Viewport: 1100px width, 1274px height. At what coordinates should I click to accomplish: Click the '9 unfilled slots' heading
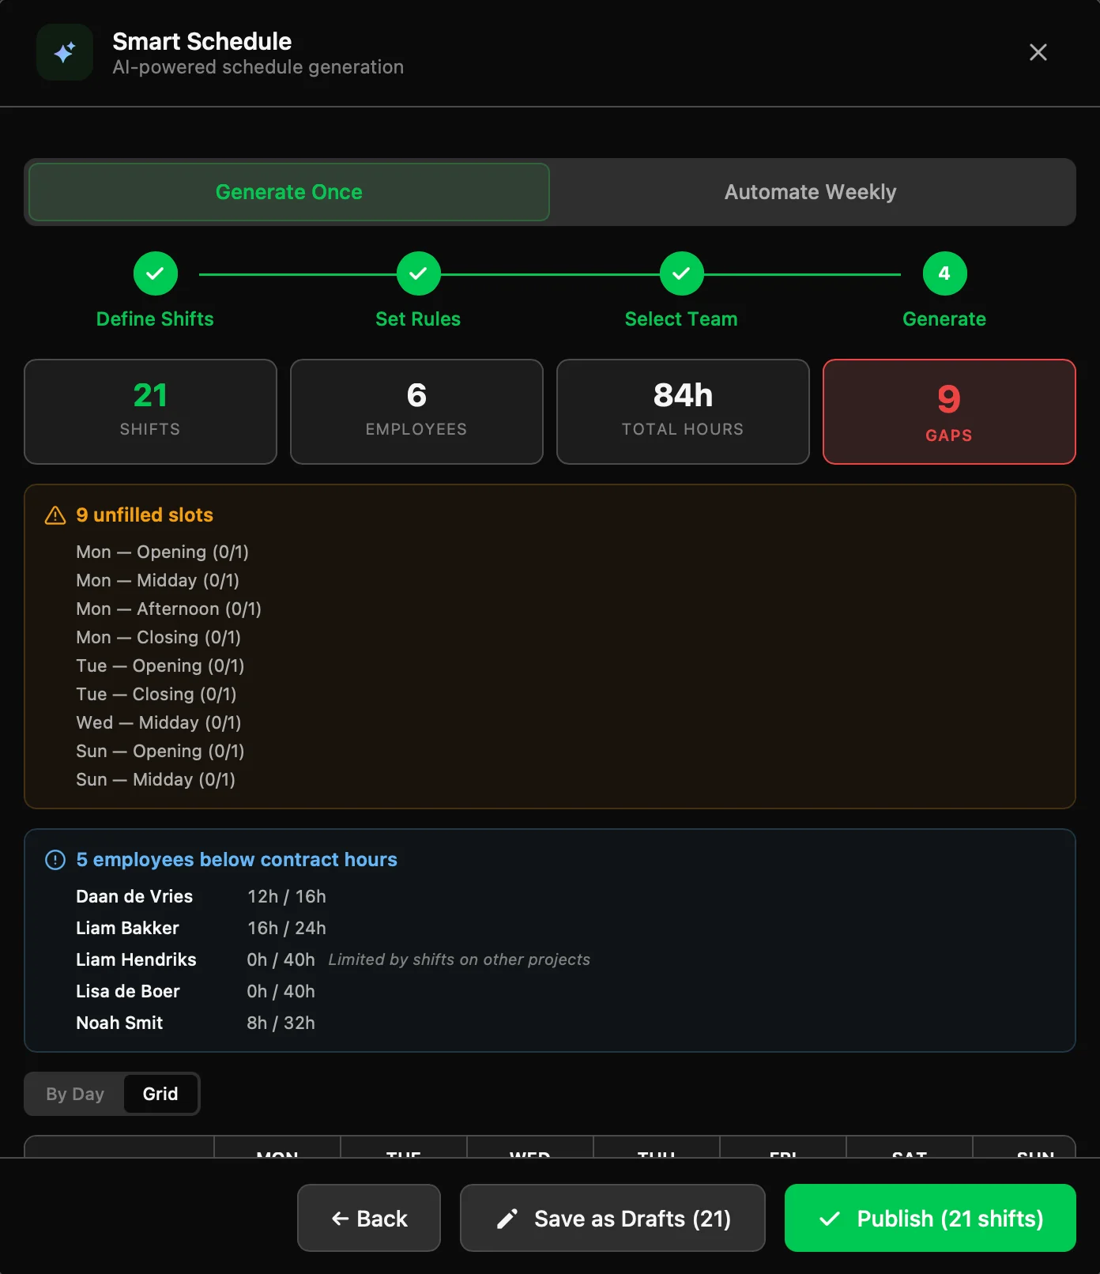[x=145, y=515]
